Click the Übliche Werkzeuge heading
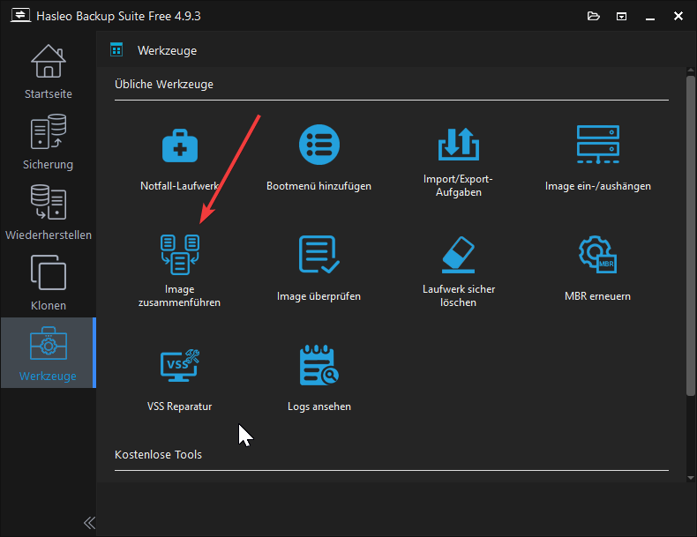 click(164, 84)
